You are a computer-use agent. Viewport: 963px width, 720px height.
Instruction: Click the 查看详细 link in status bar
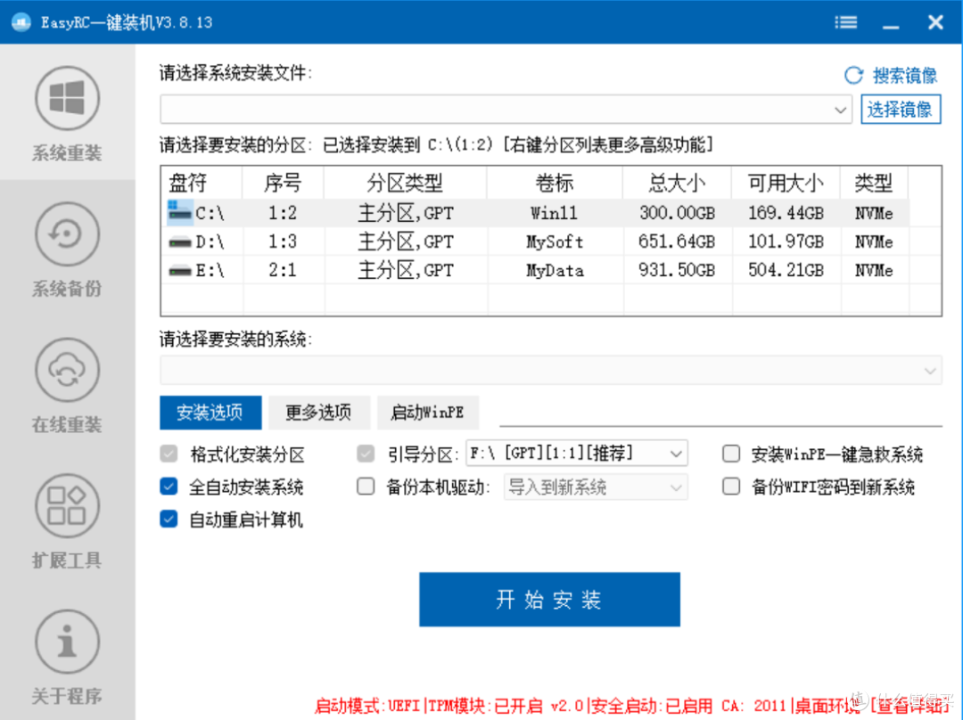(x=911, y=706)
